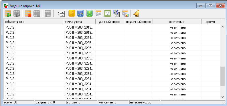Click the 'нет связи: 0' status bar entry
Screen dimensions: 227x106
(113, 102)
